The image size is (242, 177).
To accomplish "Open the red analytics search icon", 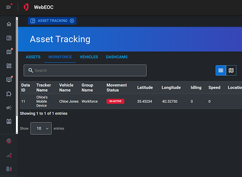I will pyautogui.click(x=9, y=155).
